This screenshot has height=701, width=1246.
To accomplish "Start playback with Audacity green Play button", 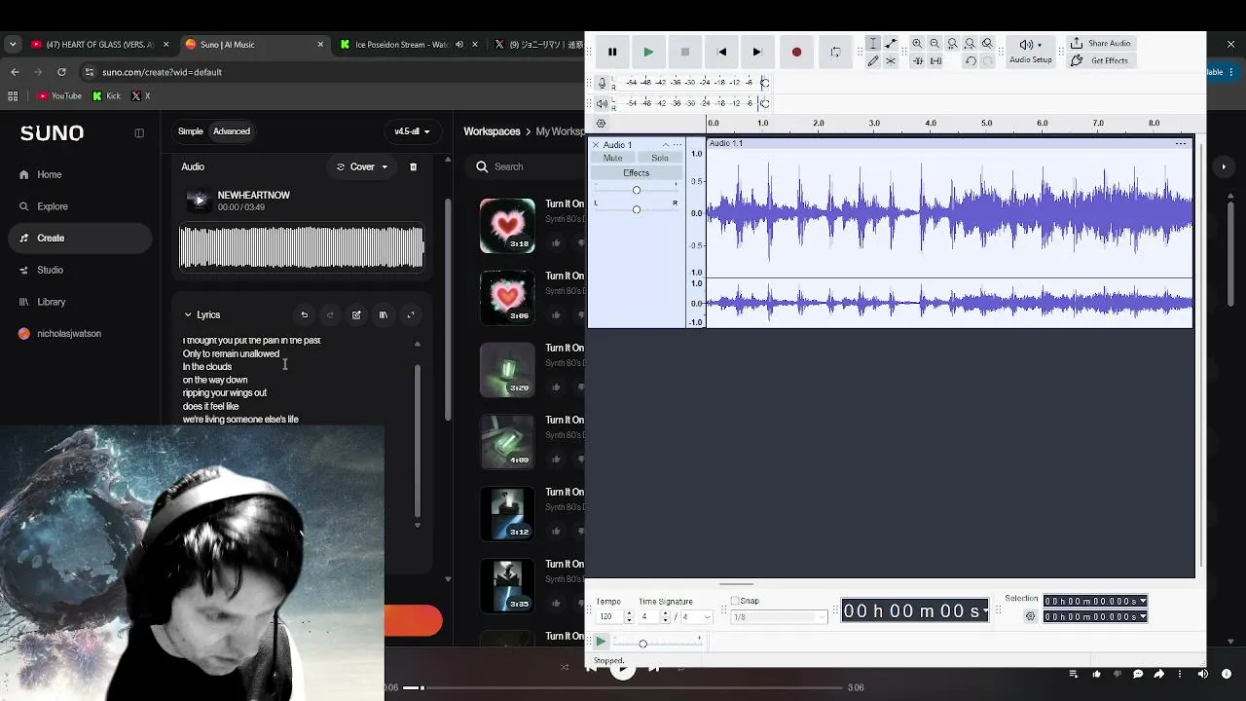I will tap(648, 52).
